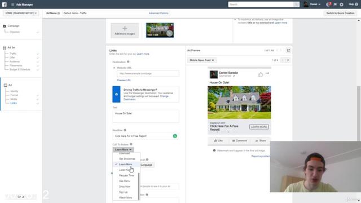Open the notifications icon in top bar
Screen dimensions: 361x203
[328, 5]
